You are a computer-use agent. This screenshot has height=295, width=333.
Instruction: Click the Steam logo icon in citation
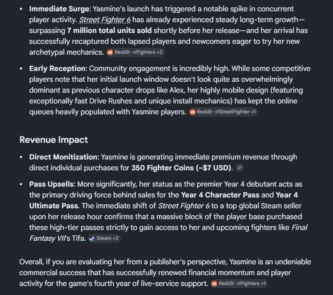click(92, 239)
